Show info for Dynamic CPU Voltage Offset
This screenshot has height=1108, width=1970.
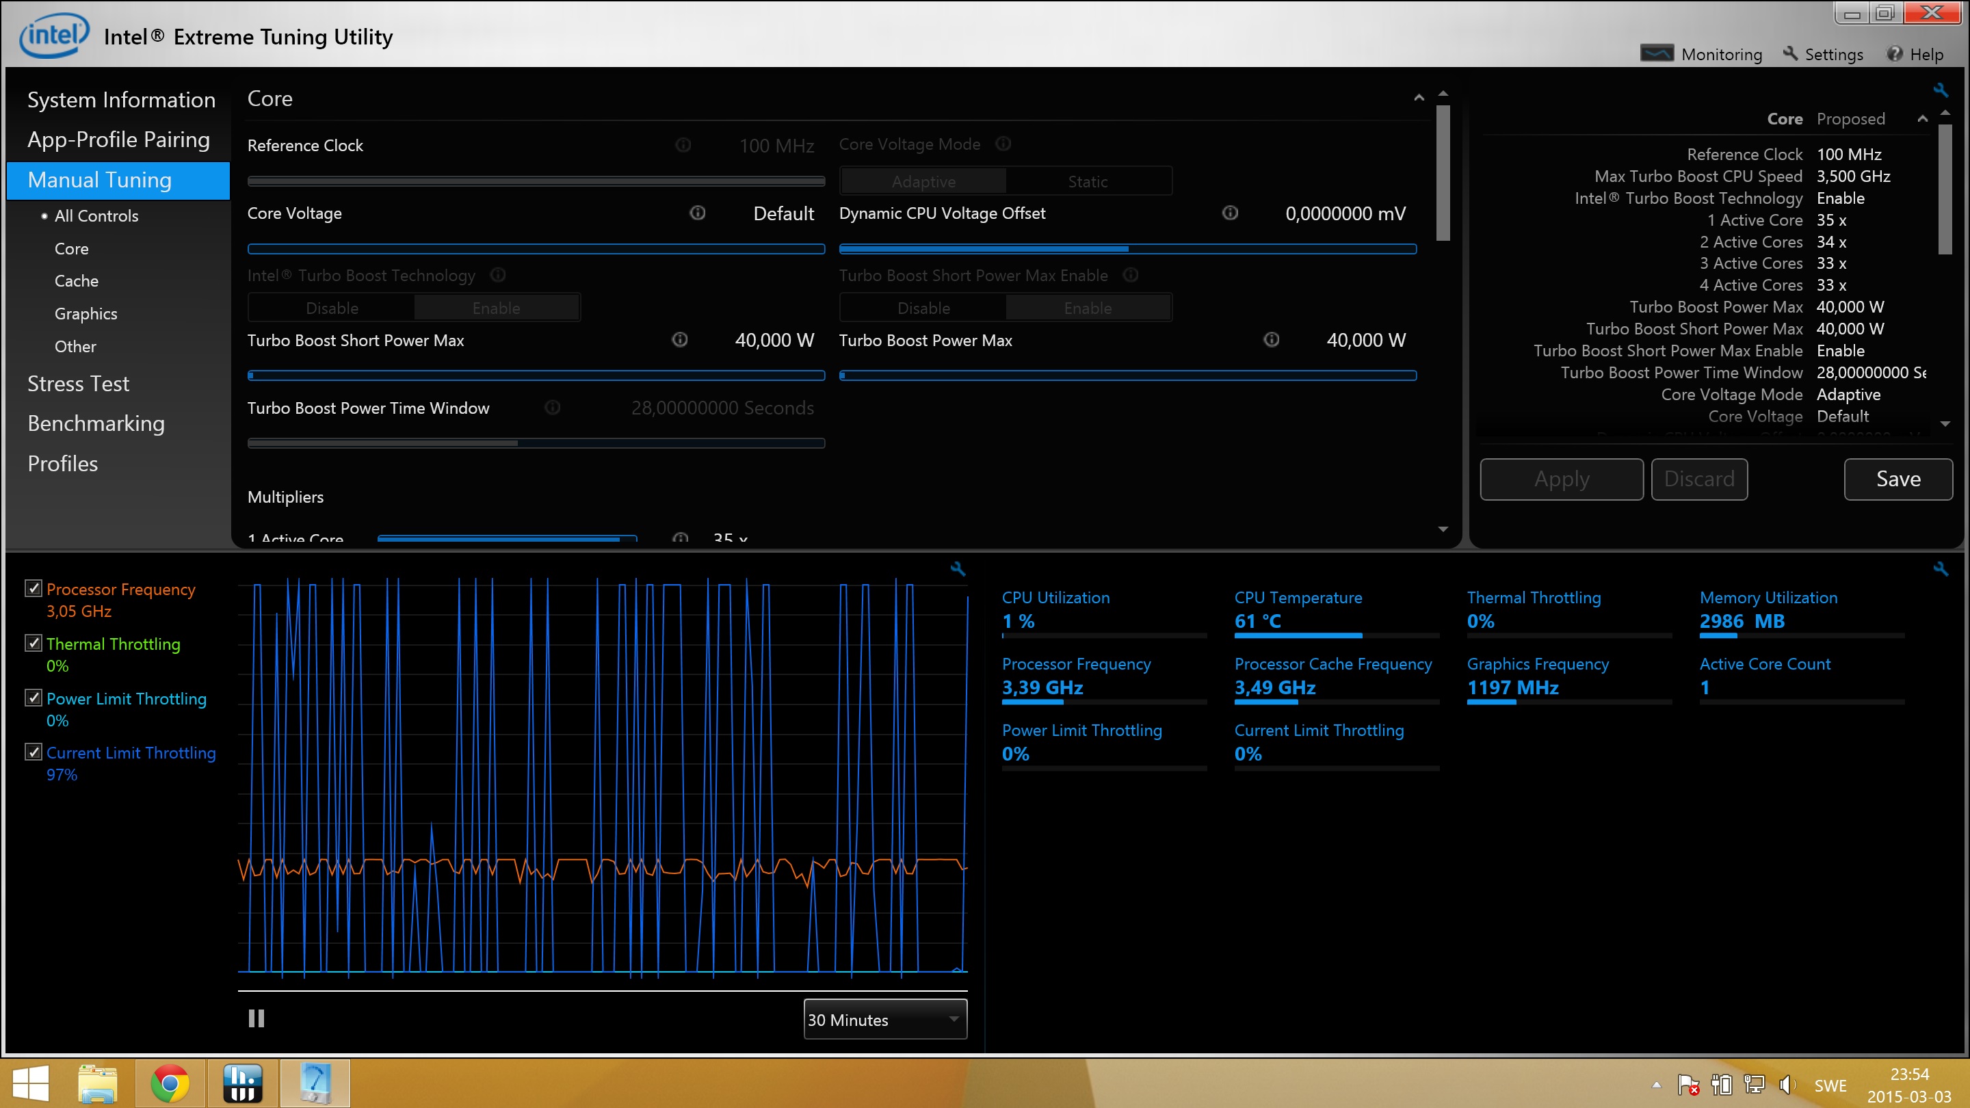coord(1230,213)
